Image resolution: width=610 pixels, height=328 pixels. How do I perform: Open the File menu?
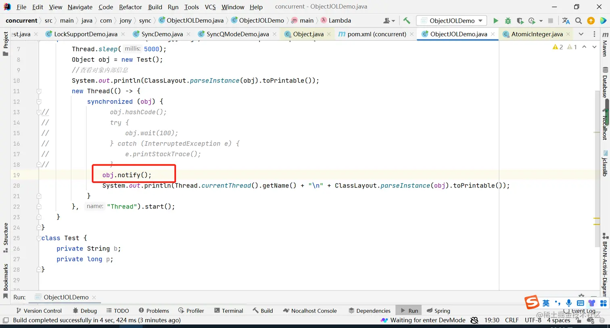(x=21, y=7)
